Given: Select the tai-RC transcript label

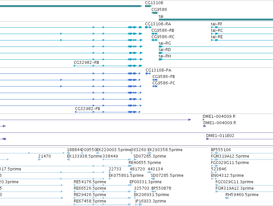Looking at the screenshot, I should (x=217, y=30).
